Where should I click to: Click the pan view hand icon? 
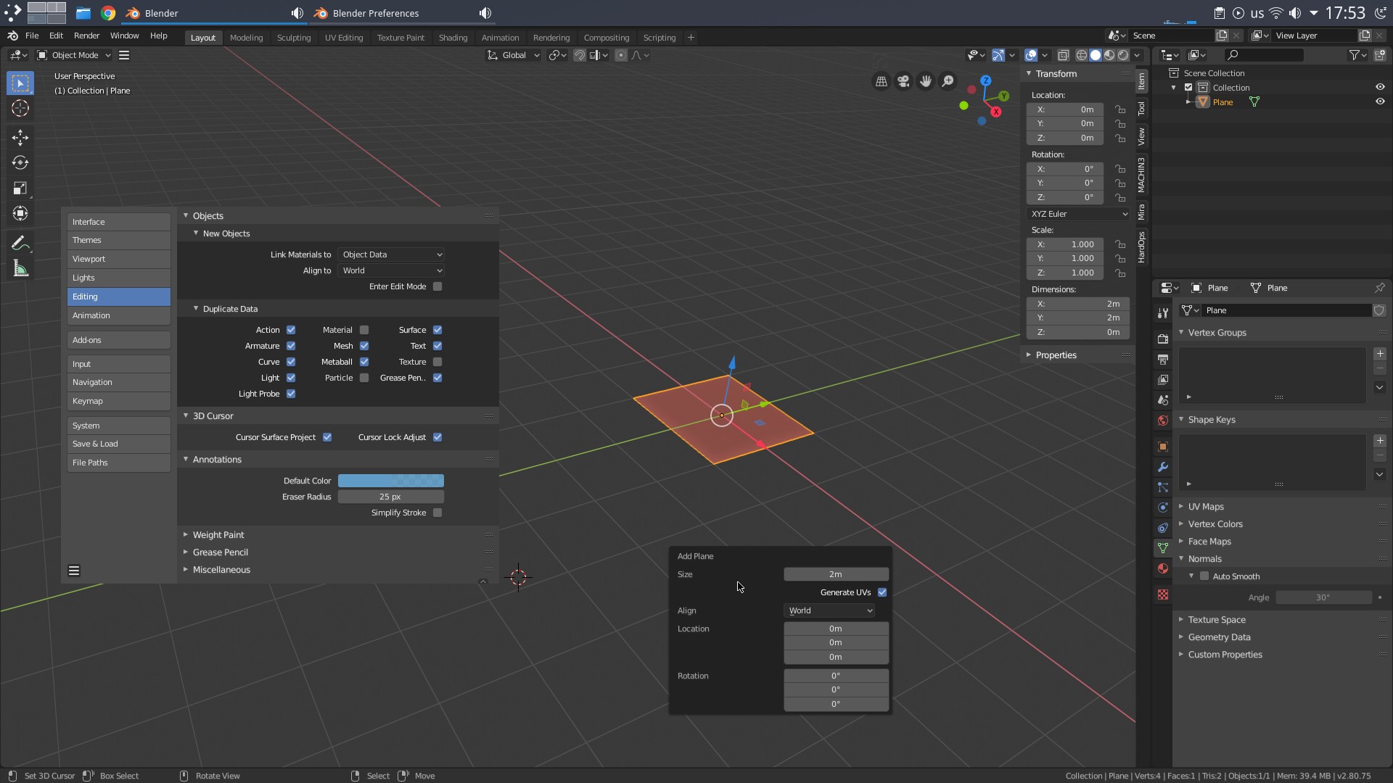[x=926, y=81]
